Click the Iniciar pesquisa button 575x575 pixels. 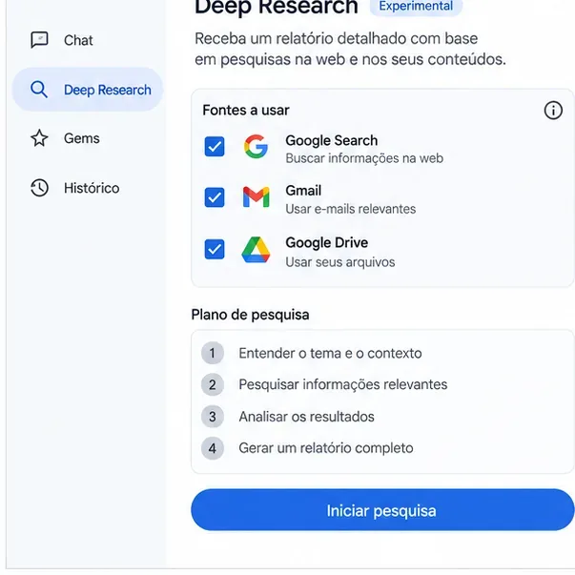pos(382,510)
